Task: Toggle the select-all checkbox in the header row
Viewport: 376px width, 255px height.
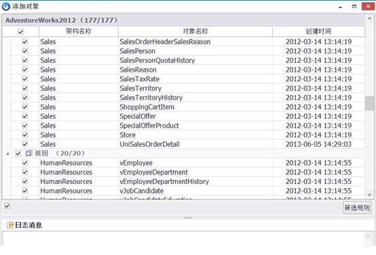Action: click(20, 32)
